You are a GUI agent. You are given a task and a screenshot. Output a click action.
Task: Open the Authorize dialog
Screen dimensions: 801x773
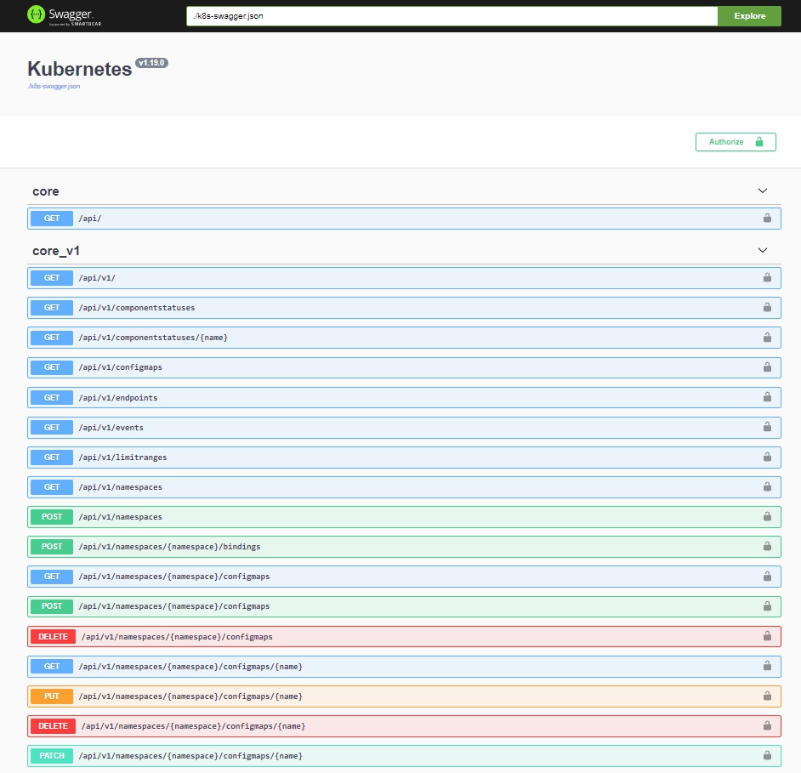click(x=736, y=142)
